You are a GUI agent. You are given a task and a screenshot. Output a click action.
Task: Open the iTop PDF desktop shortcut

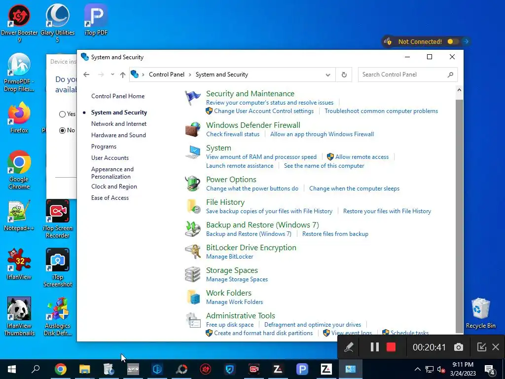(x=96, y=20)
